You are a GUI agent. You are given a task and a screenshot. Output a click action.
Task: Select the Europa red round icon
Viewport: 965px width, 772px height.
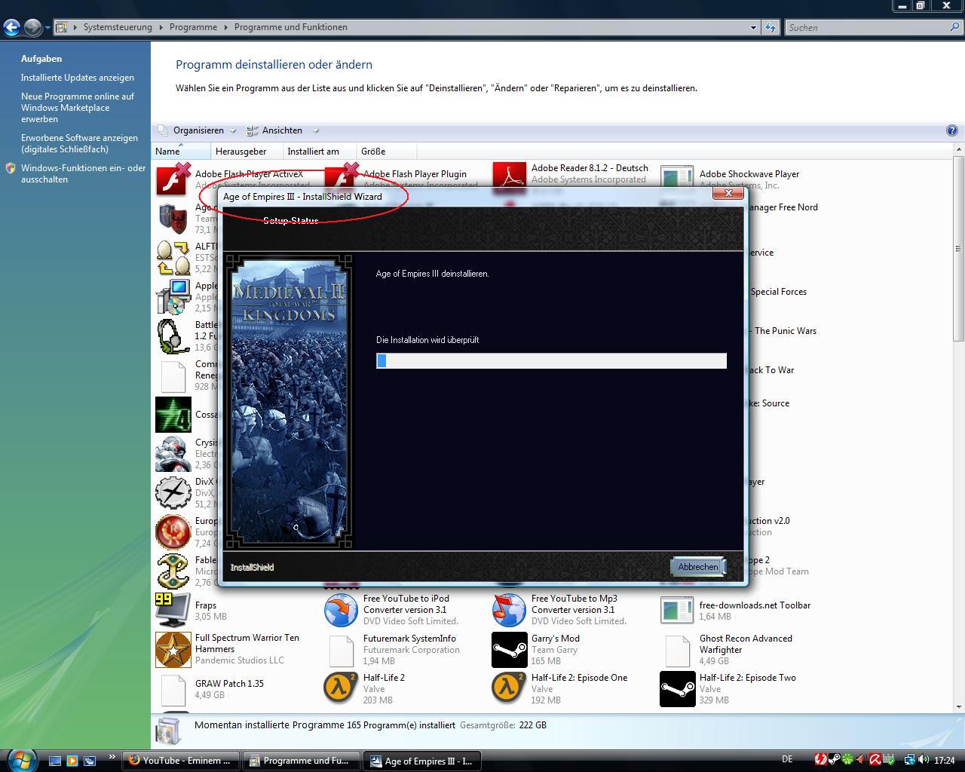coord(173,532)
